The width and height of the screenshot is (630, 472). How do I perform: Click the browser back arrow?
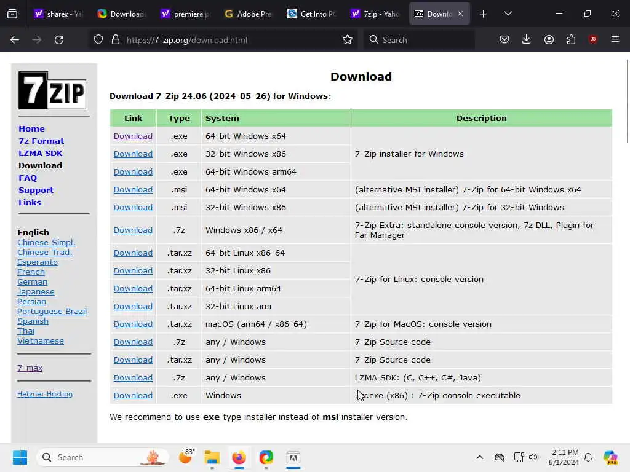tap(15, 40)
